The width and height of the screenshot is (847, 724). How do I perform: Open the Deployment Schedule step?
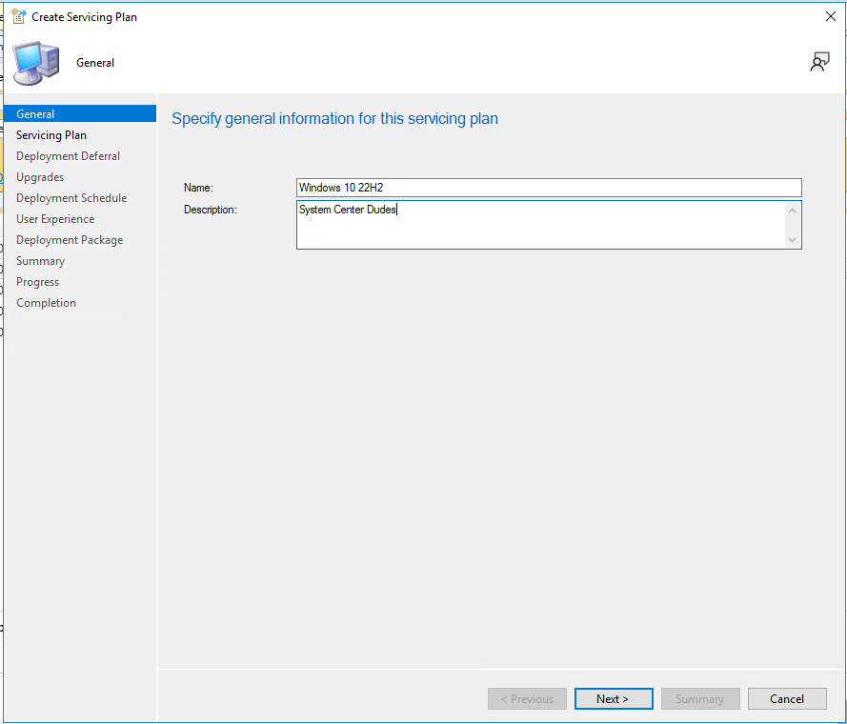click(71, 197)
